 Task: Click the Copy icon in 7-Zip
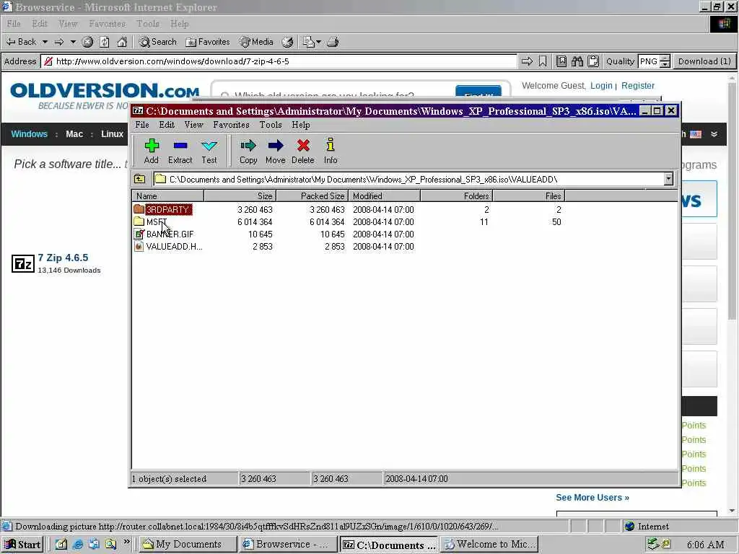point(248,146)
